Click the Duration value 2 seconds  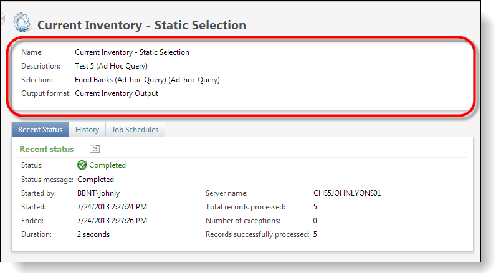coord(93,234)
